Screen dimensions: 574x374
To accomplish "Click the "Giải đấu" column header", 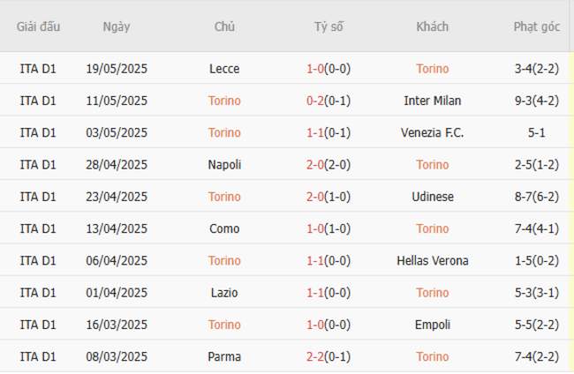I will 38,26.
